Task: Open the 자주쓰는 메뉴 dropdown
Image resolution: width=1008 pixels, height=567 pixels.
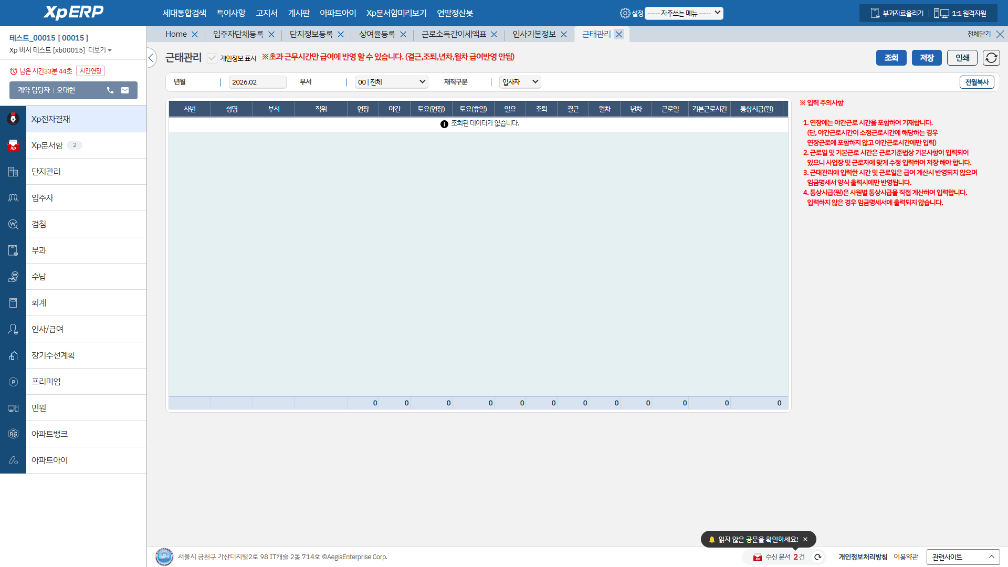Action: [684, 13]
